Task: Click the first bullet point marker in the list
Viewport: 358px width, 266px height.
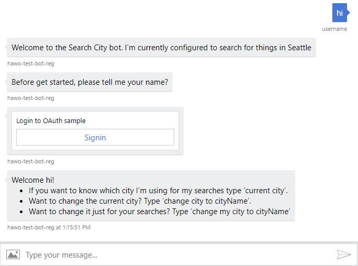Action: pyautogui.click(x=22, y=191)
